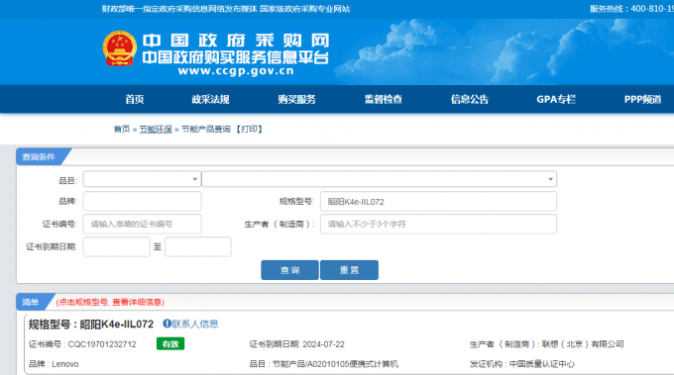Click the 节能产品查询 breadcrumb text
The width and height of the screenshot is (674, 375).
(x=206, y=129)
